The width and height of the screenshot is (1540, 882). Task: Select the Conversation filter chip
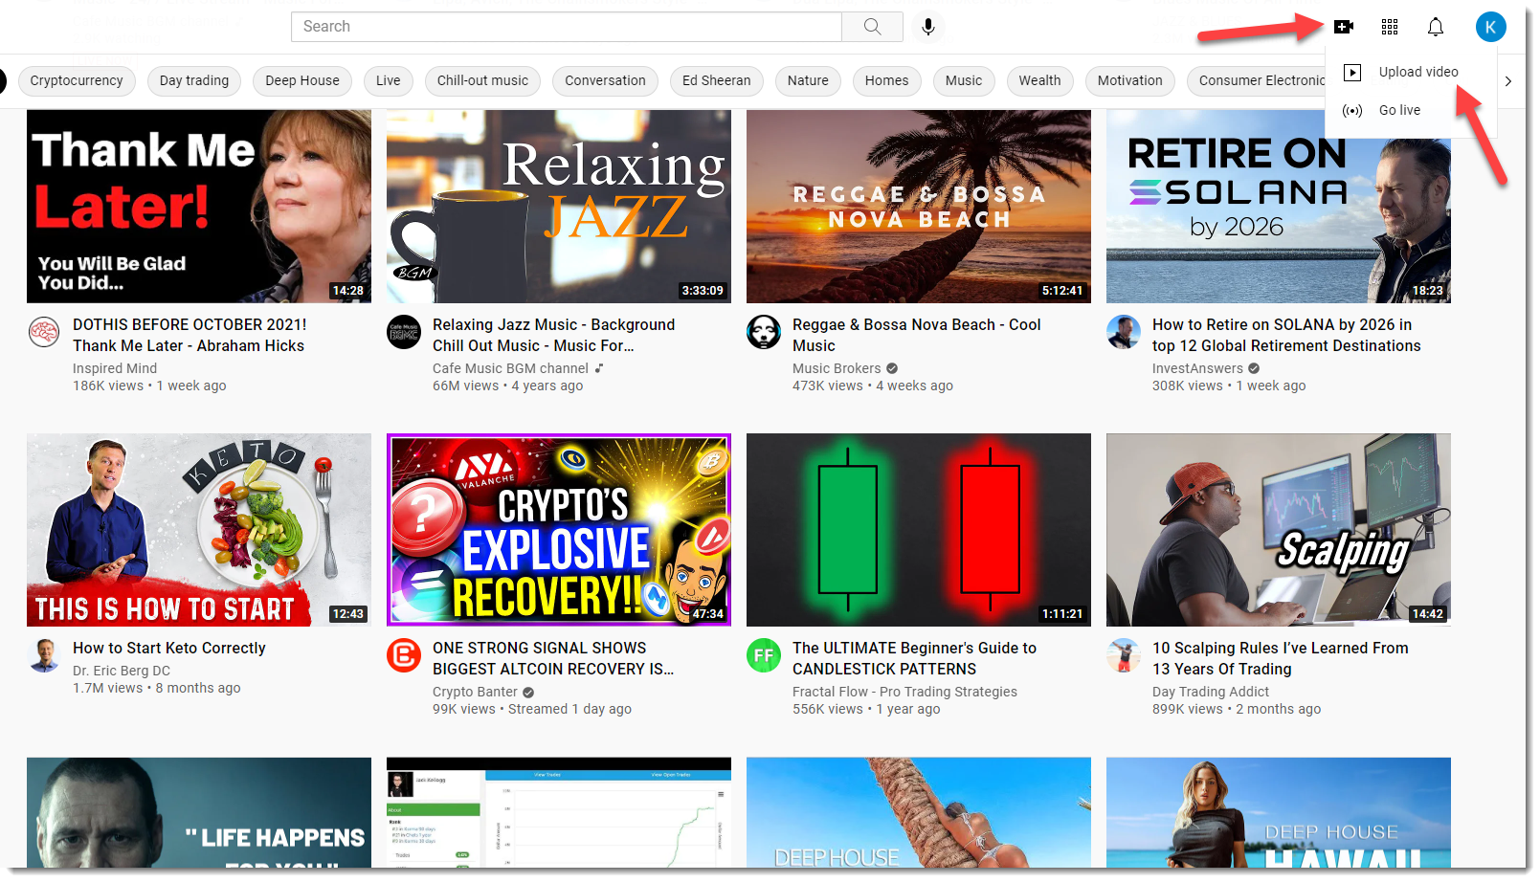[x=605, y=80]
